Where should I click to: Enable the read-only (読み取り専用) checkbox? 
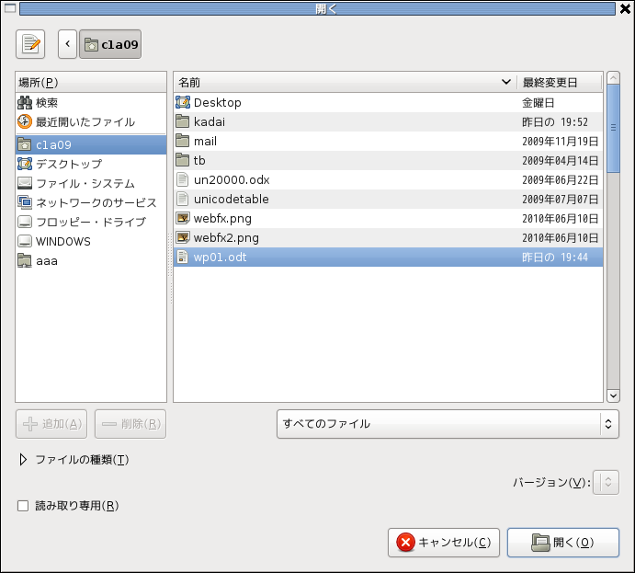coord(23,506)
